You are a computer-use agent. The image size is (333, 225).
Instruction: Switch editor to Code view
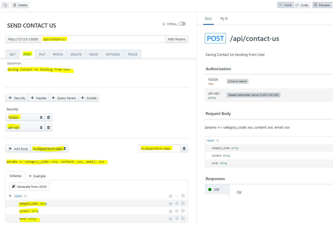tap(302, 5)
